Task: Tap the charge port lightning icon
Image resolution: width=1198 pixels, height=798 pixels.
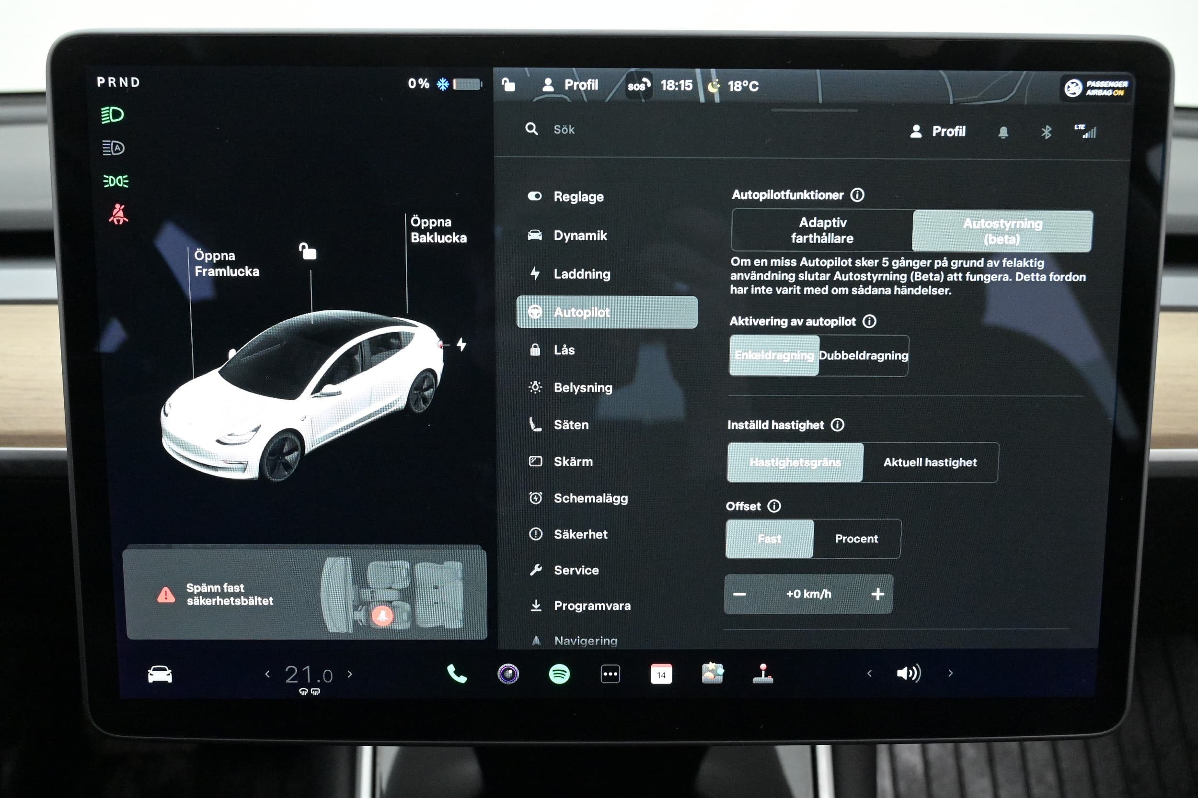Action: click(x=461, y=345)
